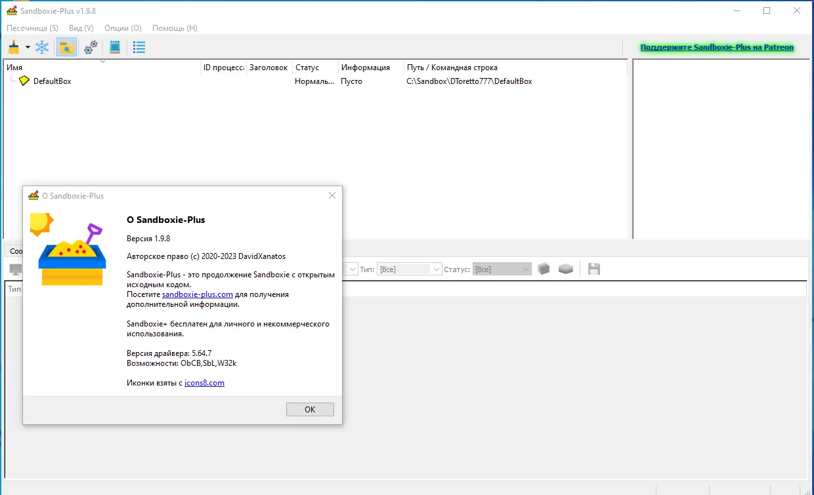
Task: Click the Тип column header in lower panel
Action: [x=14, y=288]
